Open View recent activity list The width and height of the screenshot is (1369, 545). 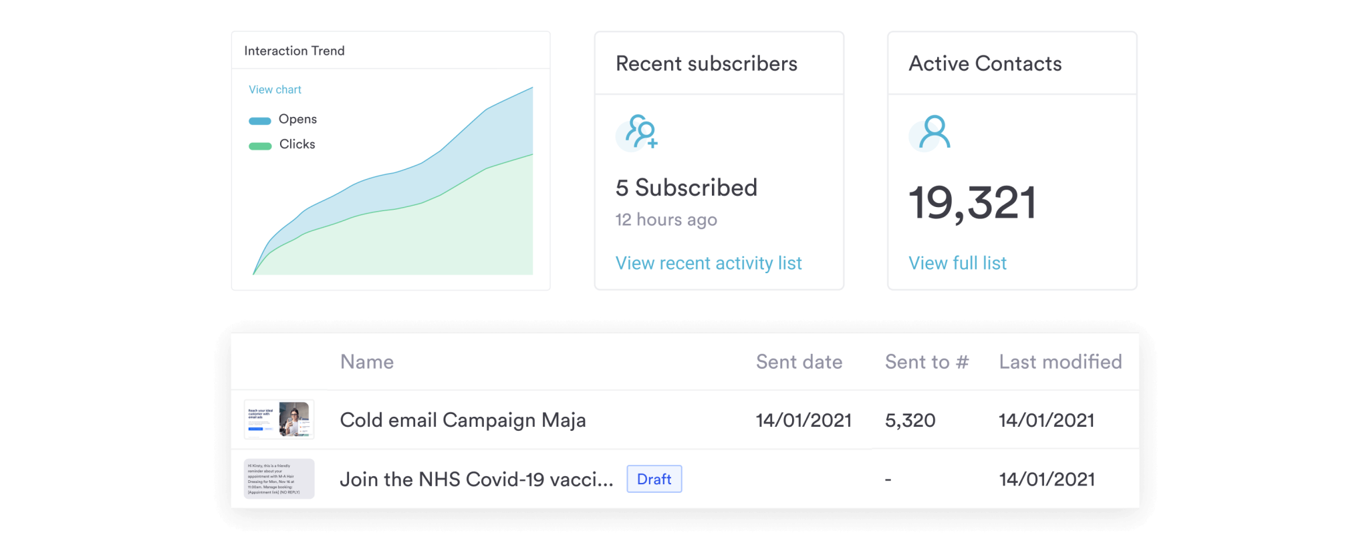point(708,263)
